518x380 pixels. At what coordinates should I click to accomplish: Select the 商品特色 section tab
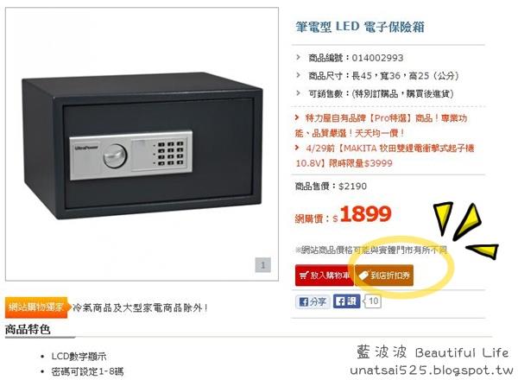tap(28, 329)
